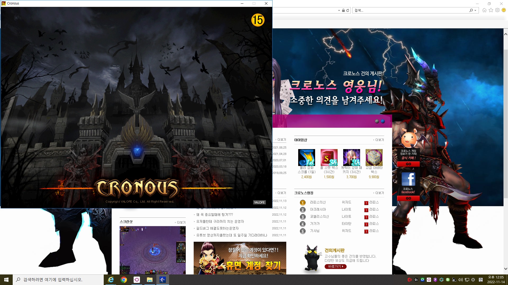Image resolution: width=508 pixels, height=285 pixels.
Task: Click the rank 1 gold medal icon
Action: tap(303, 203)
